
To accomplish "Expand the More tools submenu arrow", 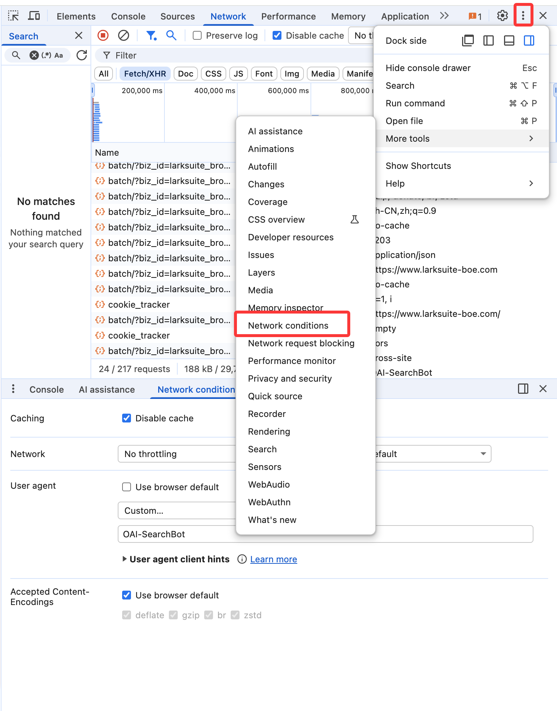I will click(531, 138).
